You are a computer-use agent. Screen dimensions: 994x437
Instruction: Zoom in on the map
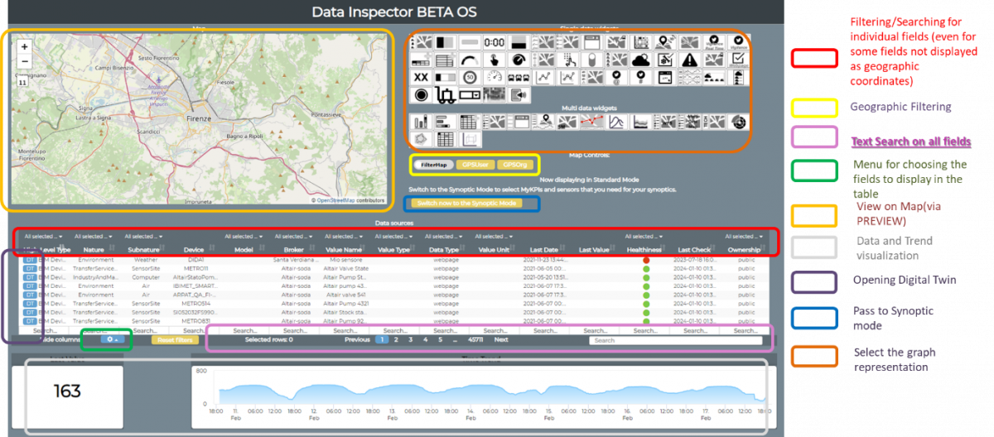[24, 47]
